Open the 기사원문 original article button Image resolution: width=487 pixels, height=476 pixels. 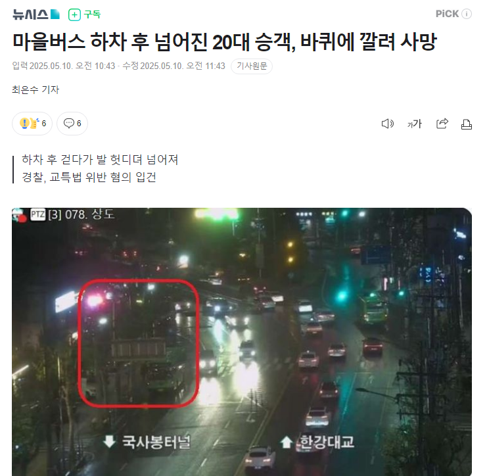(x=252, y=66)
